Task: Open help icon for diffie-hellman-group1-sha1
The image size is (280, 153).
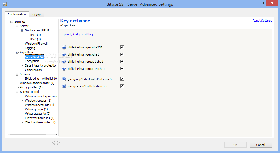Action: tap(64, 62)
